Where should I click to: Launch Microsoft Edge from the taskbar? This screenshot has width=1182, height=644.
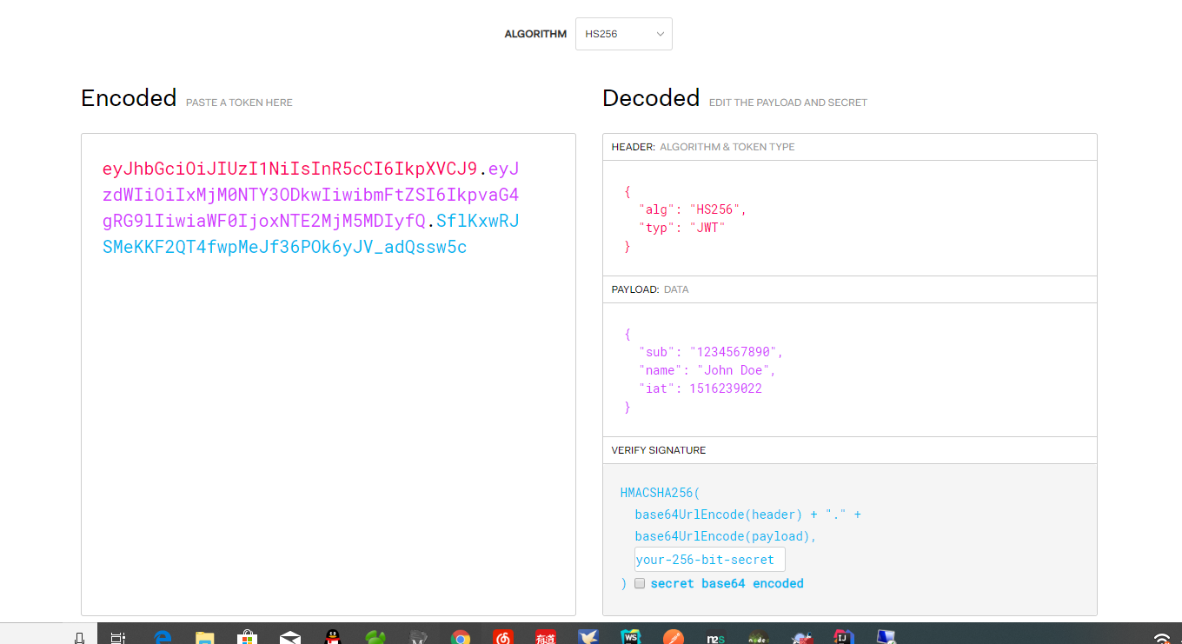pyautogui.click(x=163, y=637)
